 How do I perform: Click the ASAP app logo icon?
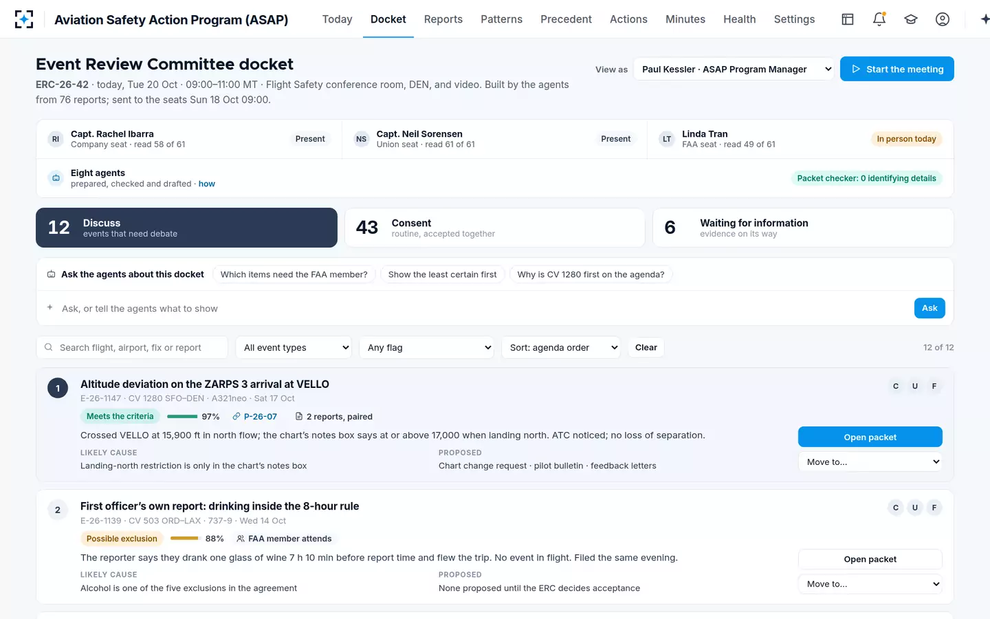24,19
